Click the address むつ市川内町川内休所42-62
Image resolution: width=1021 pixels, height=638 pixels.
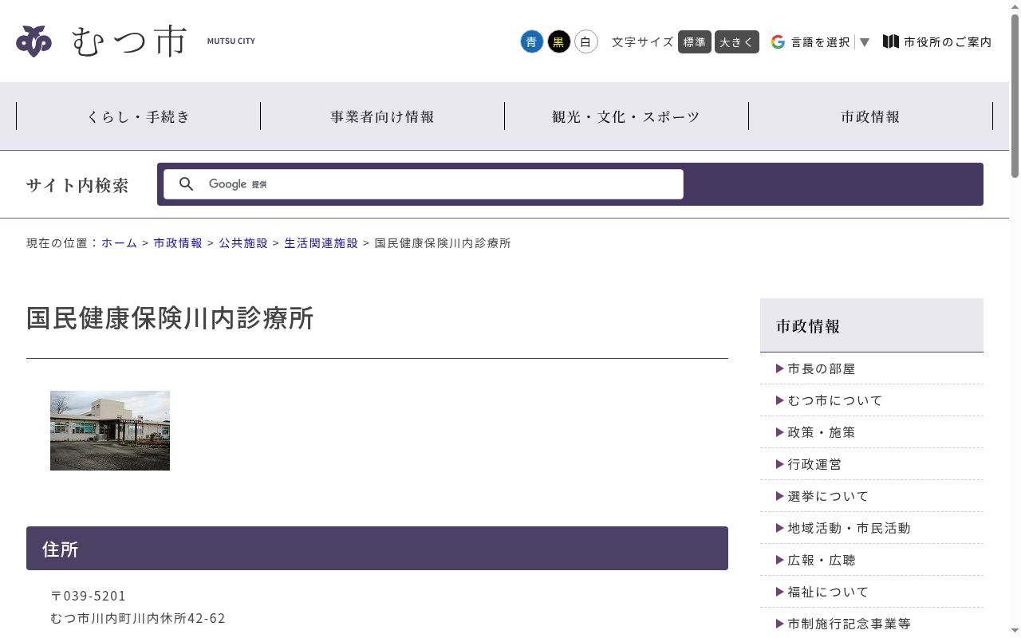click(138, 618)
